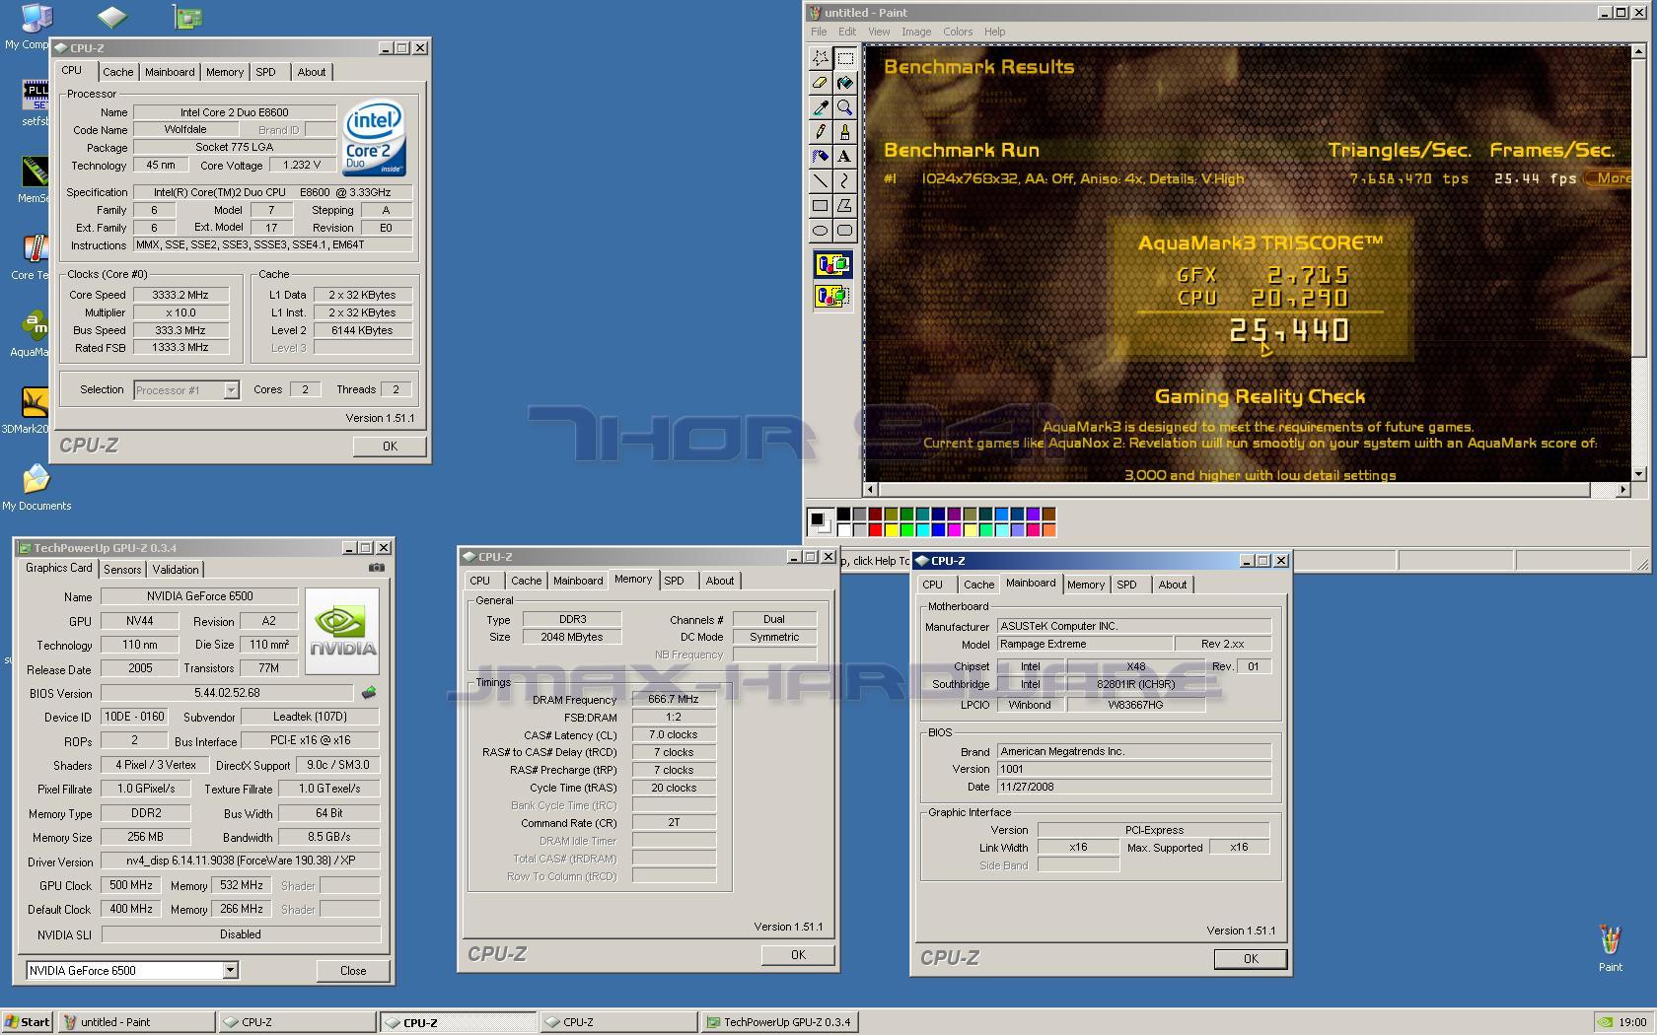The image size is (1657, 1035).
Task: Pick the Airbrush spray tool
Action: click(820, 157)
